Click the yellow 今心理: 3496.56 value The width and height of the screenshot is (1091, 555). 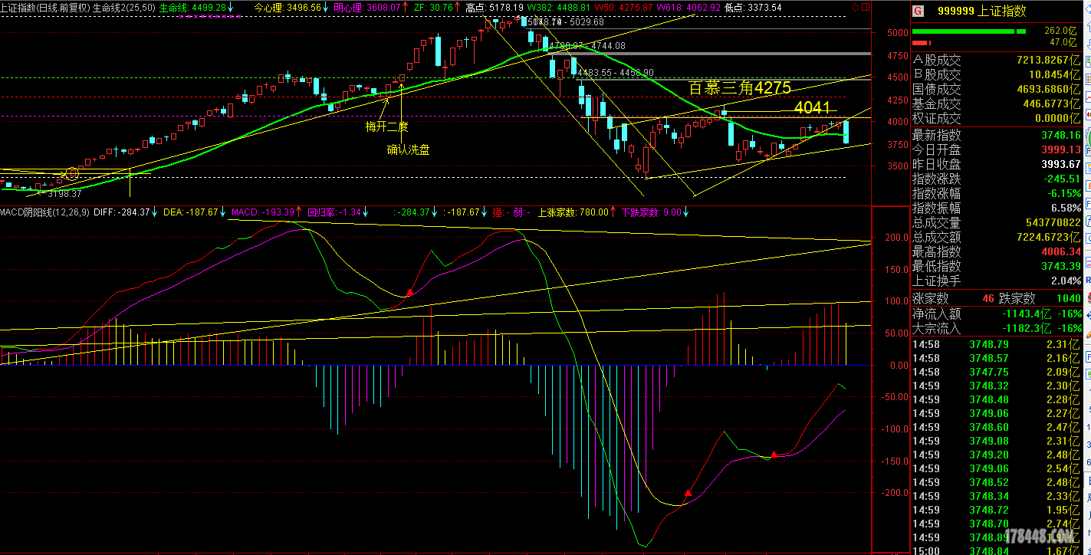click(x=288, y=7)
